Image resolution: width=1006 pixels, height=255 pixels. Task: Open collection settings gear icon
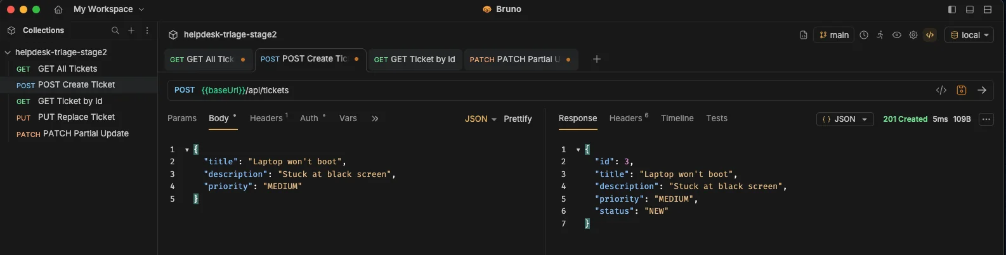pyautogui.click(x=913, y=35)
